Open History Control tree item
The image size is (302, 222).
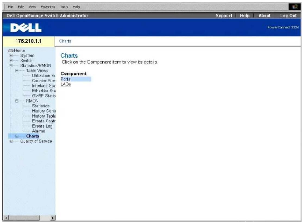(x=43, y=111)
